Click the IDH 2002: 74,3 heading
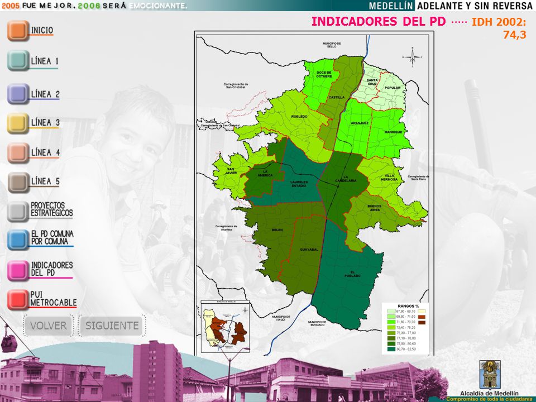Image resolution: width=536 pixels, height=402 pixels. click(x=499, y=28)
